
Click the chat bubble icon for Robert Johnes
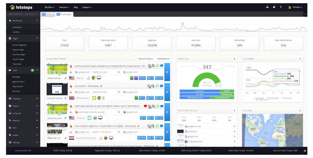click(162, 66)
